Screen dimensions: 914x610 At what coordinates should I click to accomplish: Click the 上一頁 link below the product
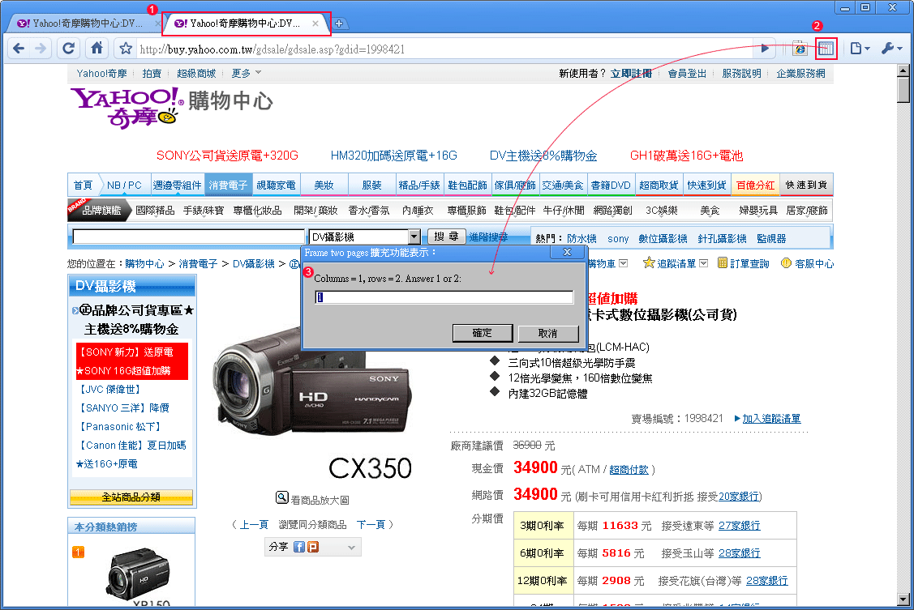coord(254,525)
